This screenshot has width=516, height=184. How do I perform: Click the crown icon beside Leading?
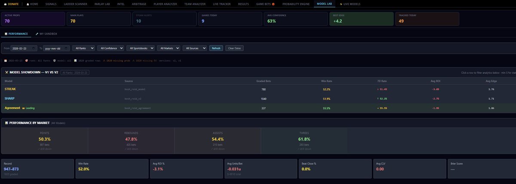pos(23,108)
